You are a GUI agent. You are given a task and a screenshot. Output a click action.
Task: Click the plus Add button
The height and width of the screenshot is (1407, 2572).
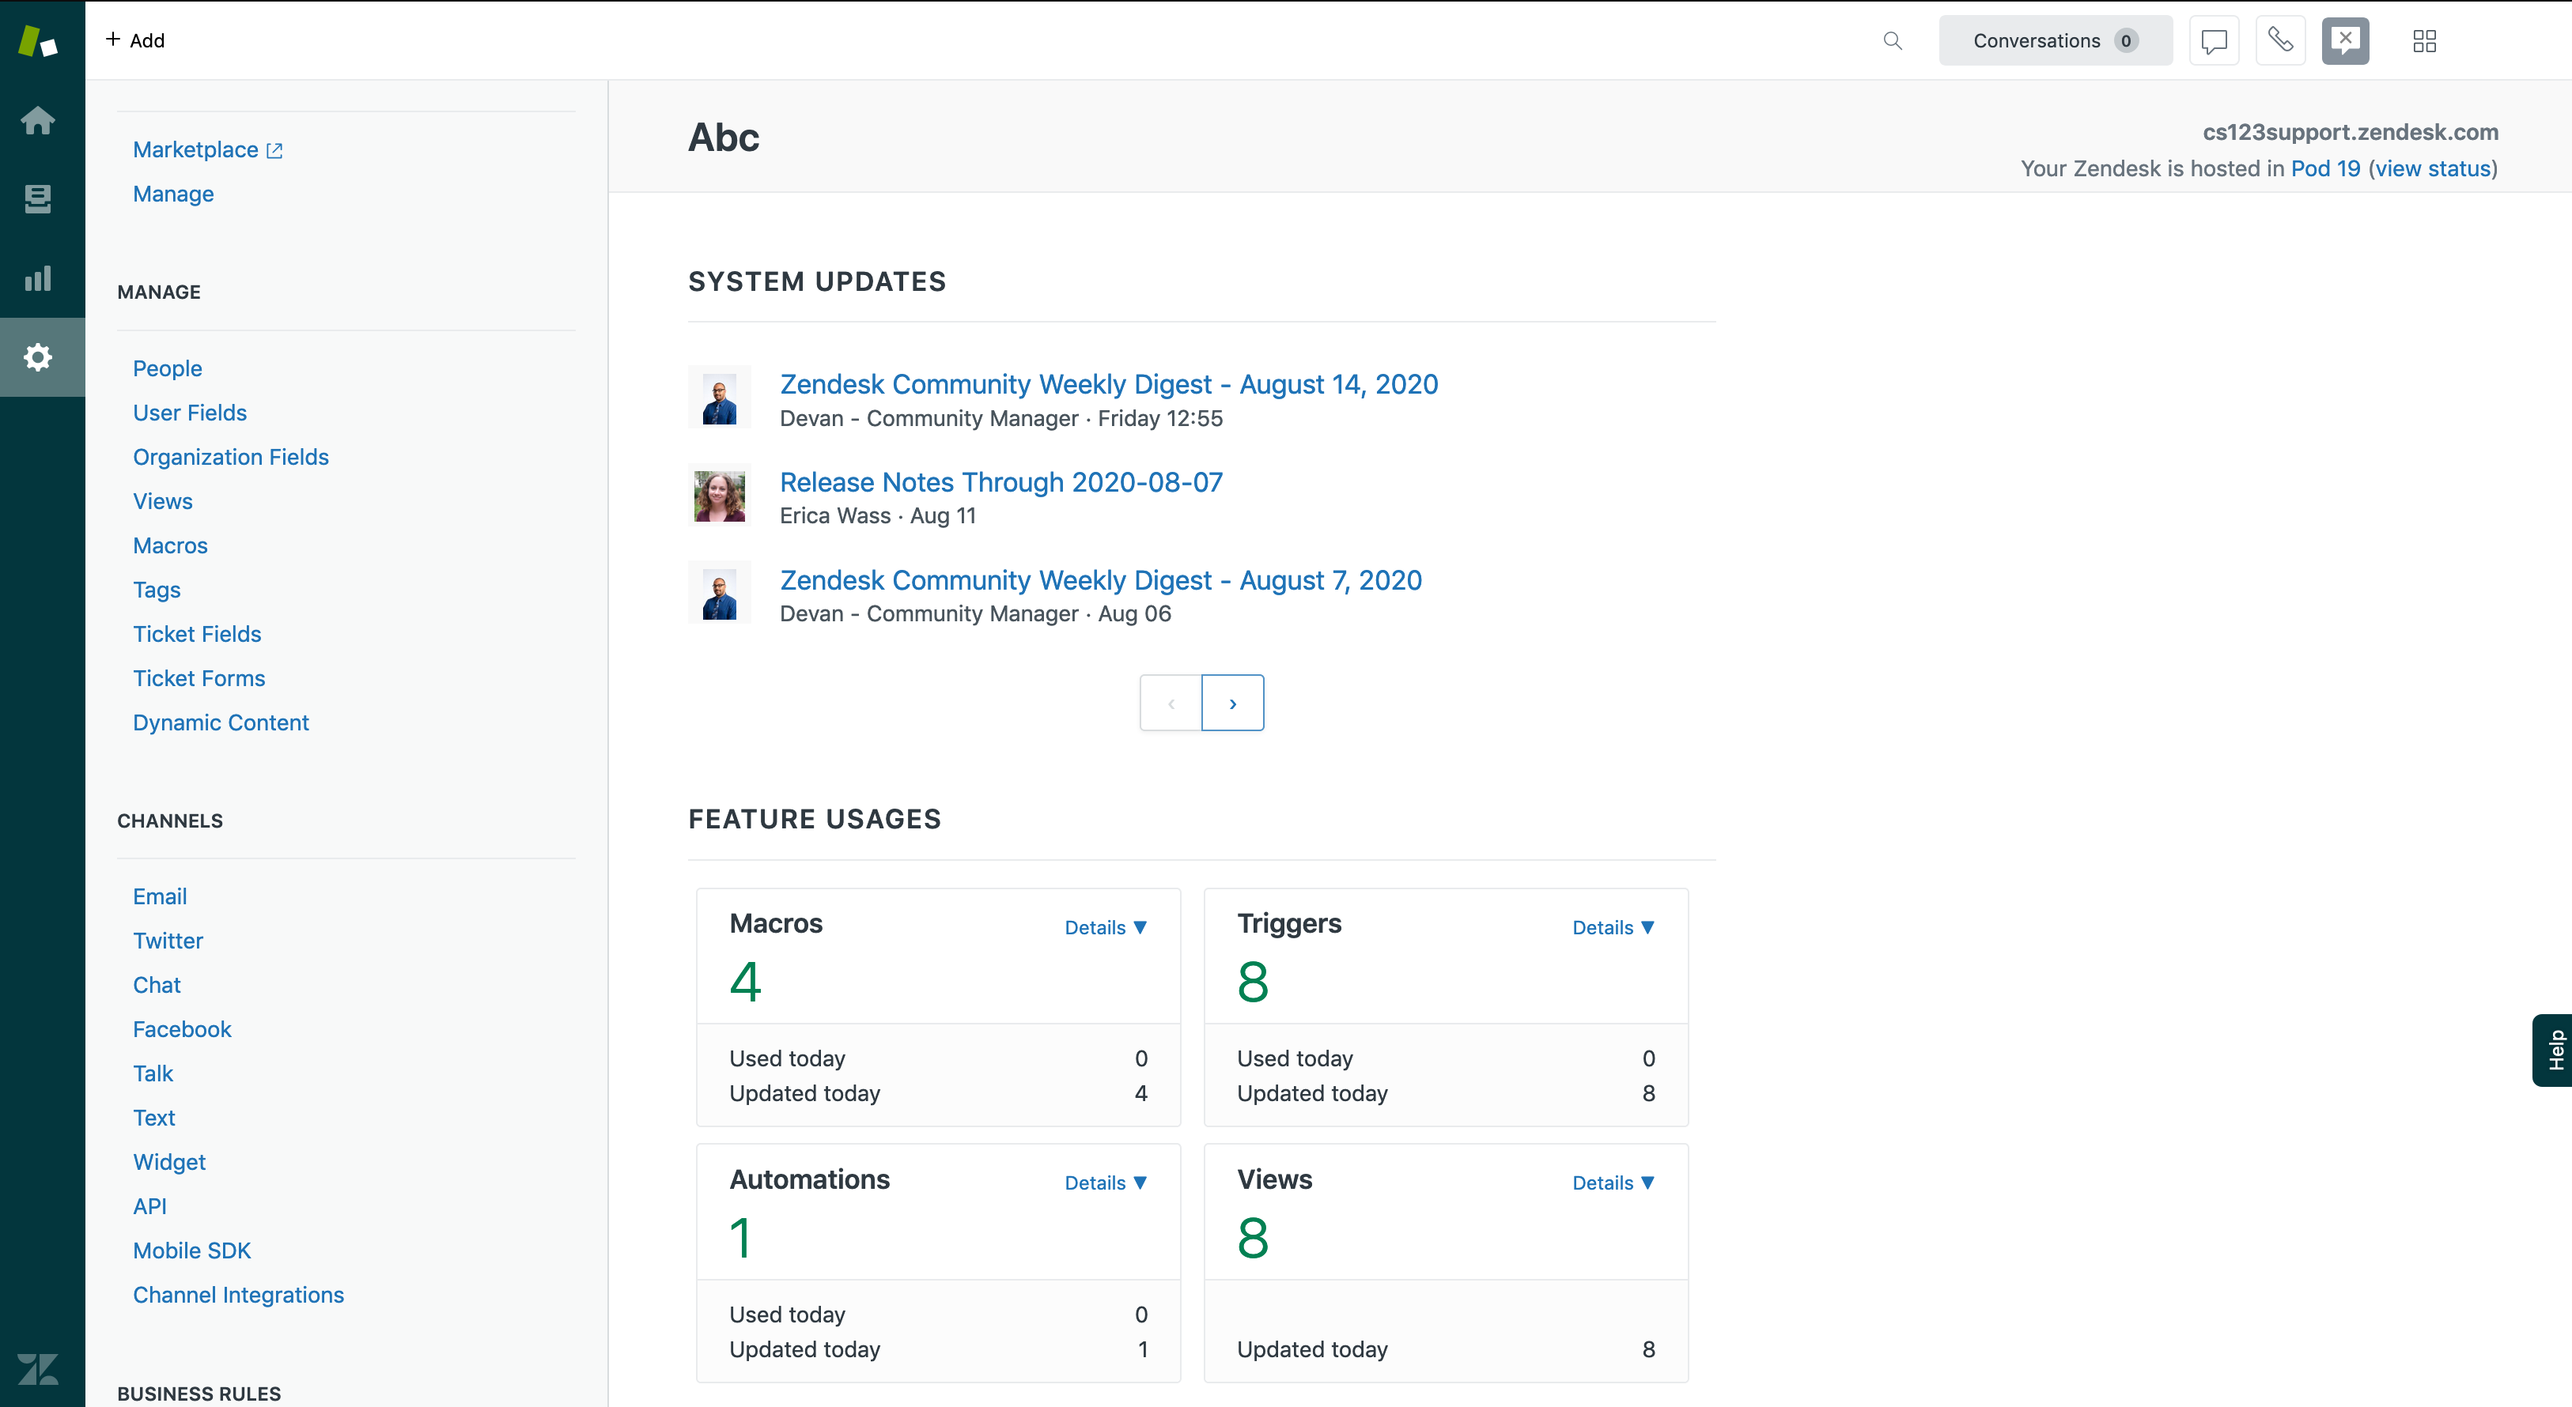click(134, 40)
